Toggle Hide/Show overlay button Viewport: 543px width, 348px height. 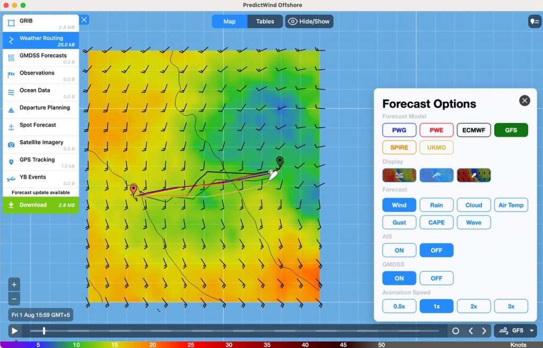point(309,21)
